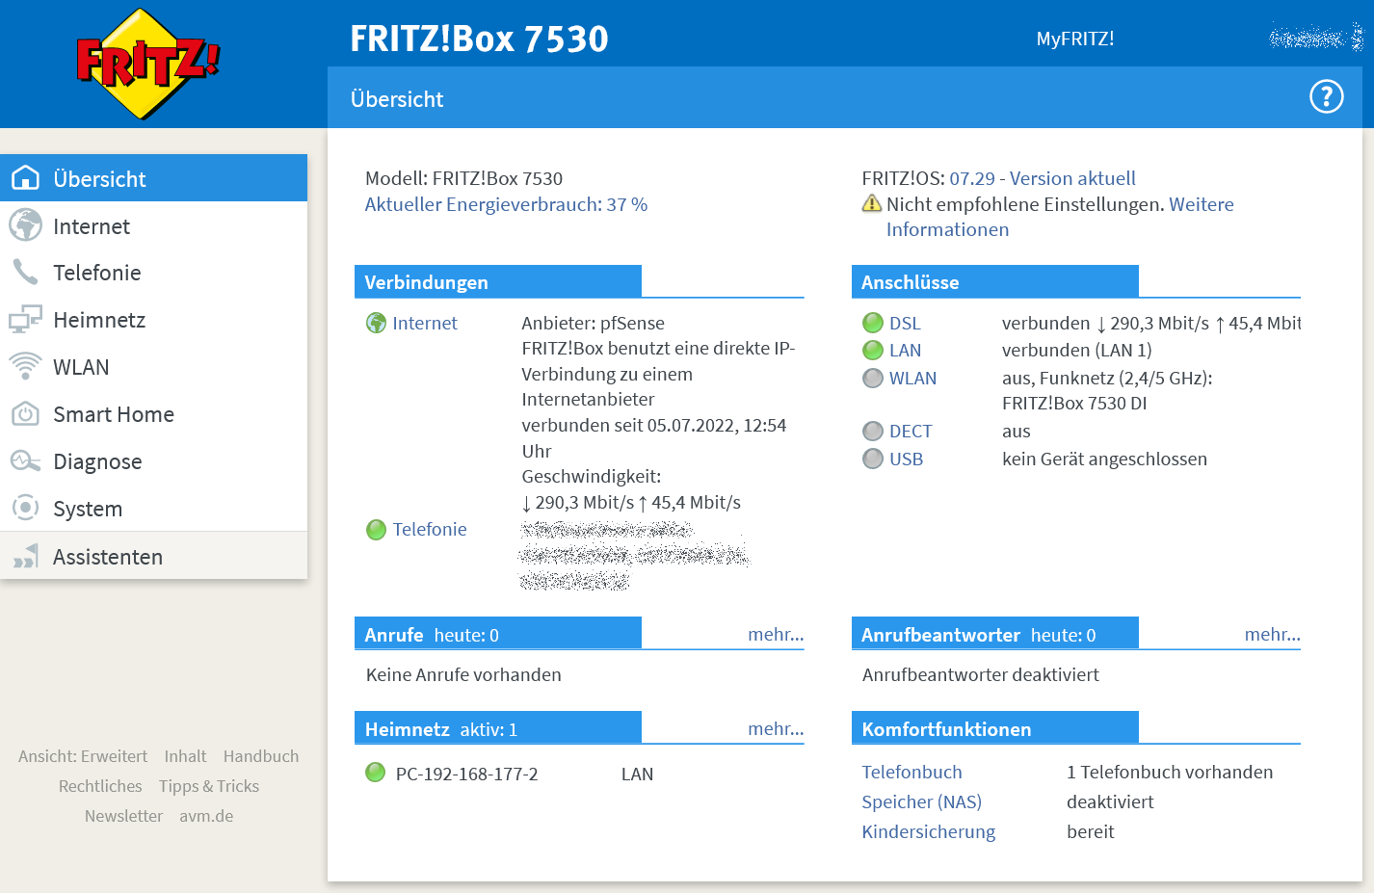Click the System gear icon
Image resolution: width=1374 pixels, height=893 pixels.
(25, 508)
